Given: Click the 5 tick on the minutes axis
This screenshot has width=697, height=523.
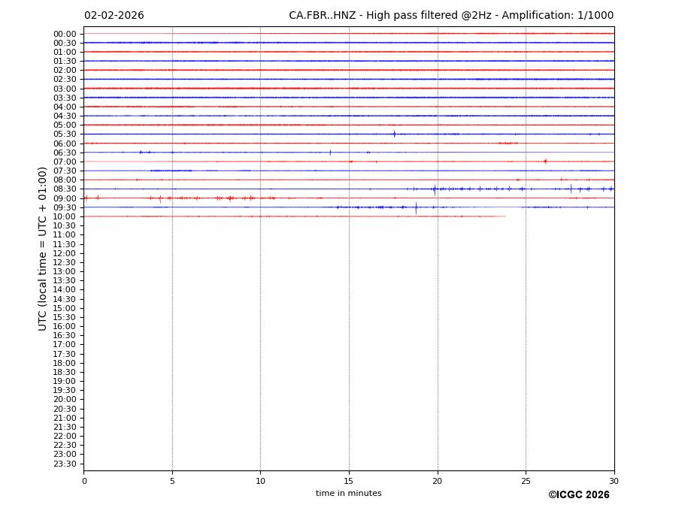Looking at the screenshot, I should 172,481.
